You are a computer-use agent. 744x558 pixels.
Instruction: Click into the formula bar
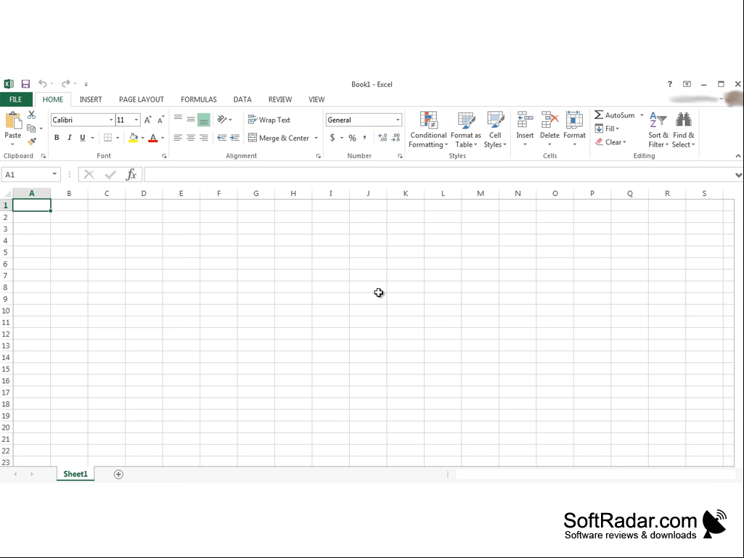tap(439, 175)
